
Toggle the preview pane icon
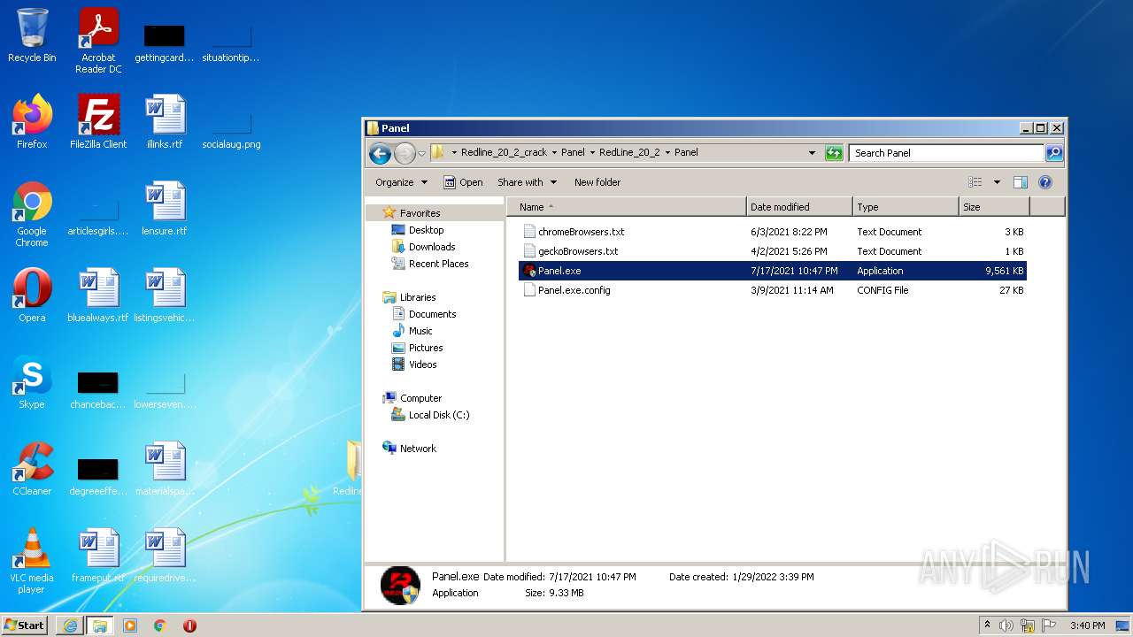click(1020, 182)
